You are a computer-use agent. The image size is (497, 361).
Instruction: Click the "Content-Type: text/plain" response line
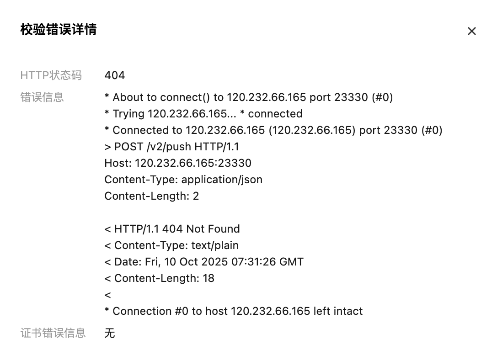tap(171, 245)
